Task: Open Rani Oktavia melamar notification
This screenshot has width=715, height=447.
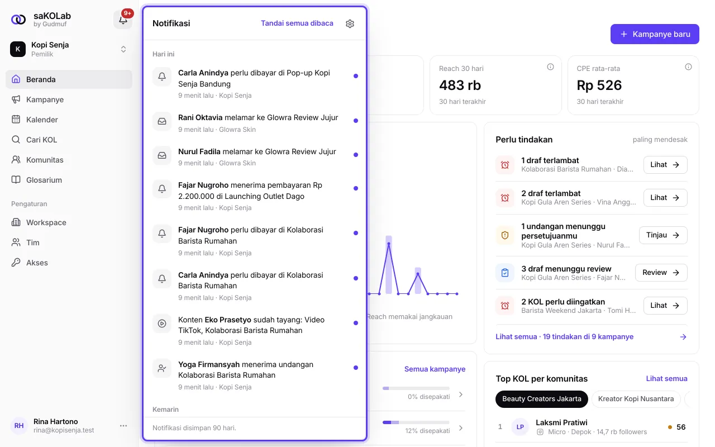Action: click(x=255, y=123)
